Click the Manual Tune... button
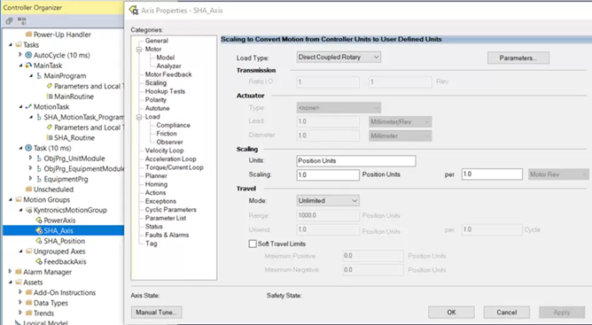 (156, 313)
